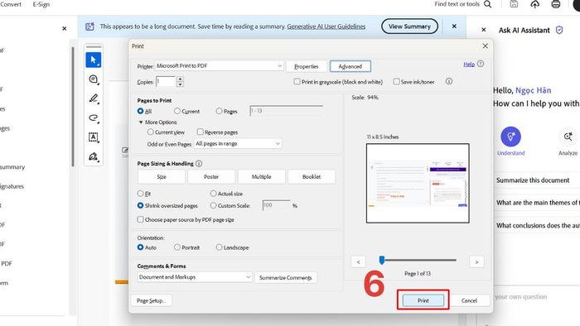Enable Save ink/toner checkbox
Screen dimensions: 580x326
pyautogui.click(x=396, y=81)
